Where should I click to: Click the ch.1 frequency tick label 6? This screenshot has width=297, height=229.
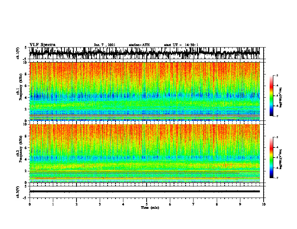point(26,86)
